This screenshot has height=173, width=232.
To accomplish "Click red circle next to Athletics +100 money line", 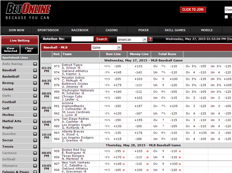I will click(147, 170).
